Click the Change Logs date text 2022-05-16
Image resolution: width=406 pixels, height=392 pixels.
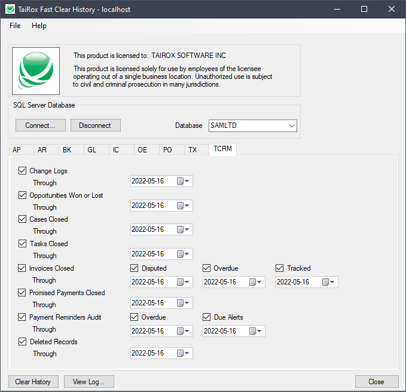tap(148, 181)
